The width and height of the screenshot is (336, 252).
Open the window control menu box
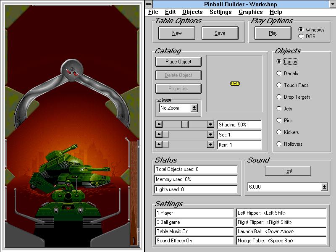(x=149, y=4)
